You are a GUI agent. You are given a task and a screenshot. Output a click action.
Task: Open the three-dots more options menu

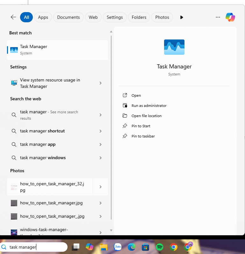click(x=218, y=17)
